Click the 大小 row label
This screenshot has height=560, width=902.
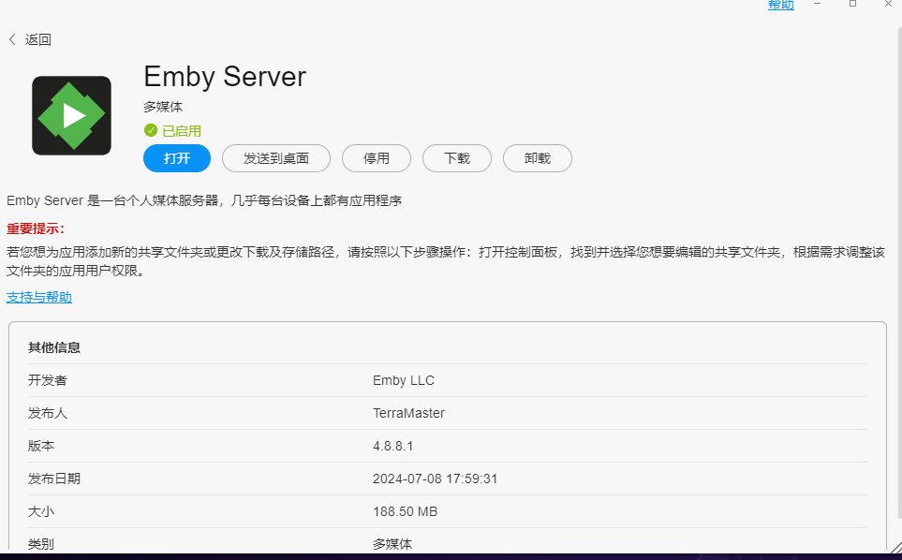(41, 511)
